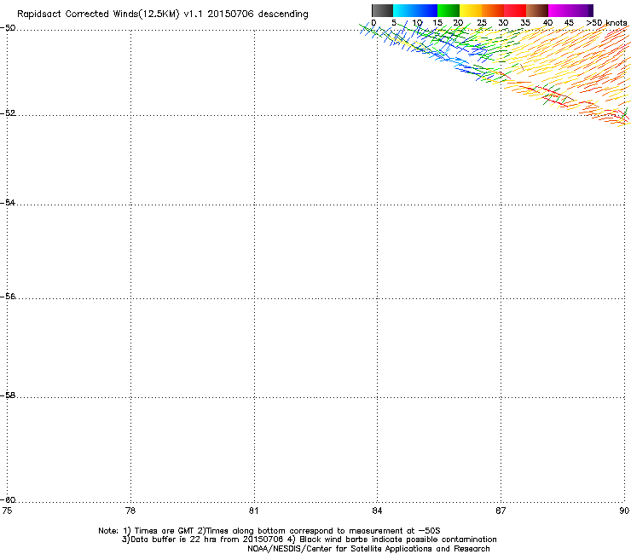Click the '90' longitude axis label

(x=624, y=511)
